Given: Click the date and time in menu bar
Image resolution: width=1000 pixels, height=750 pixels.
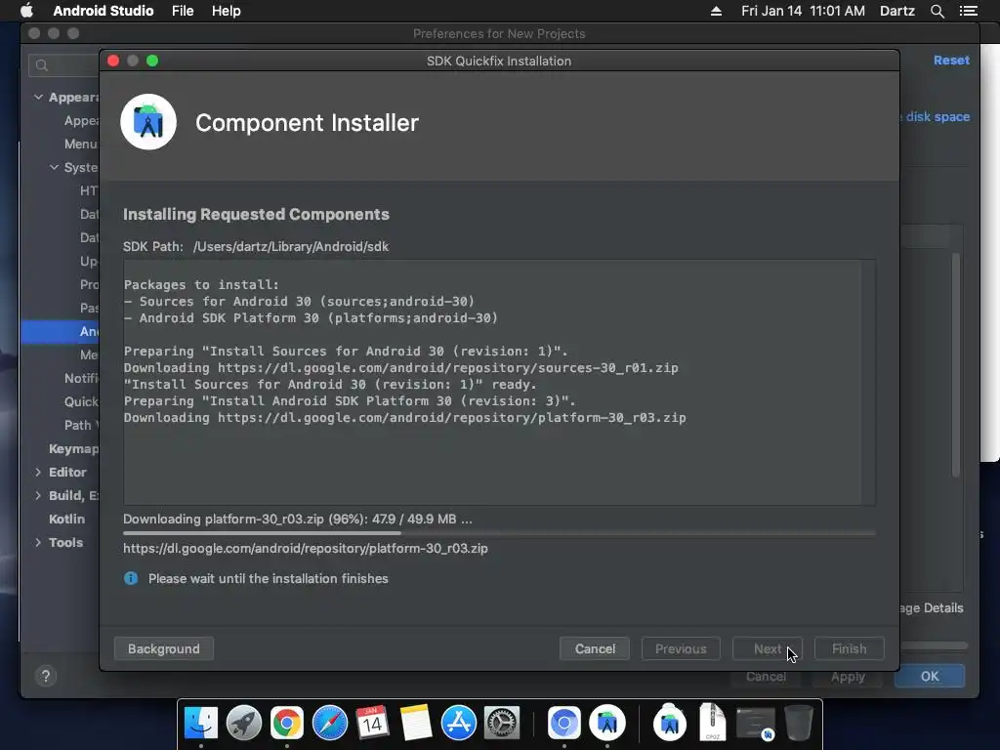Looking at the screenshot, I should click(803, 11).
